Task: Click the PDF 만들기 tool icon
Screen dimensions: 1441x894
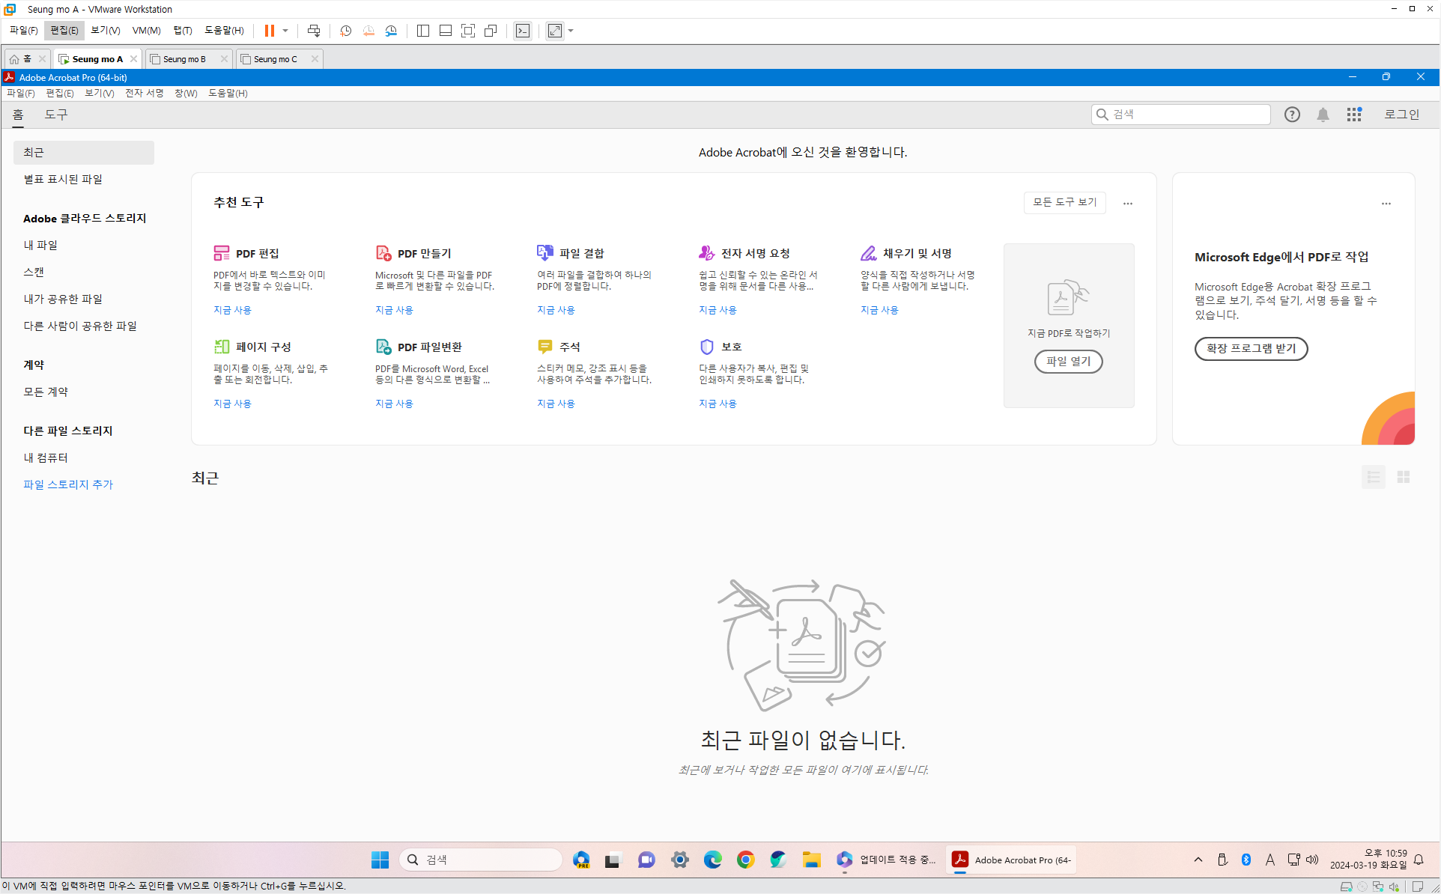Action: click(383, 253)
